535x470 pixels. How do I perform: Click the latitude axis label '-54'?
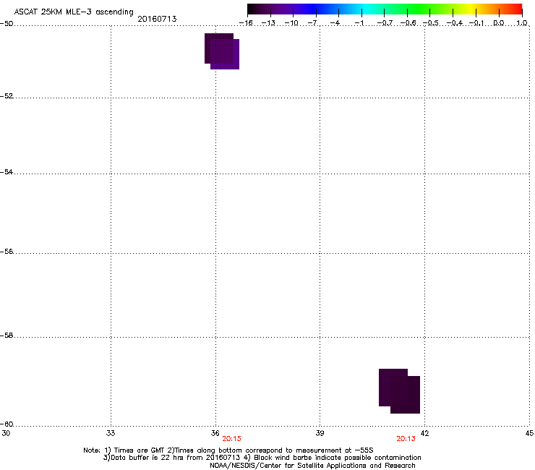pyautogui.click(x=7, y=172)
